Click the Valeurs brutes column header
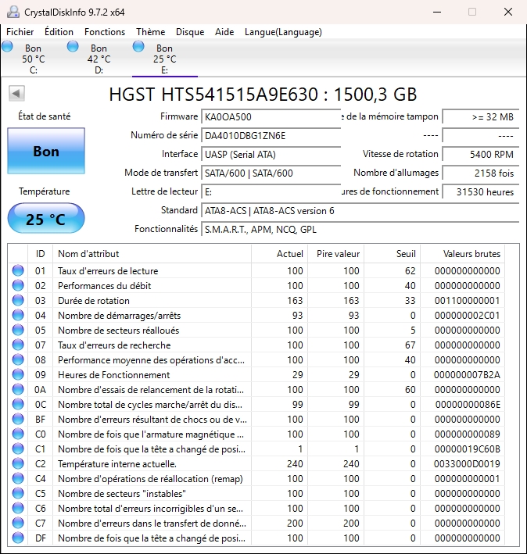The width and height of the screenshot is (527, 554). tap(471, 254)
